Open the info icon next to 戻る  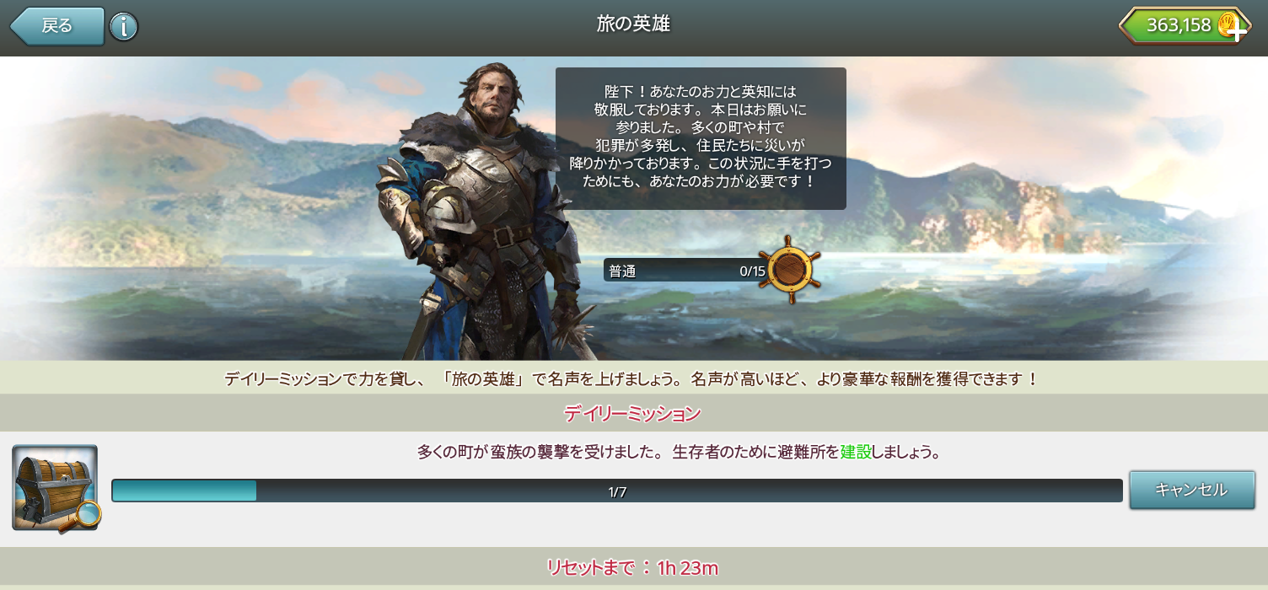pyautogui.click(x=124, y=27)
